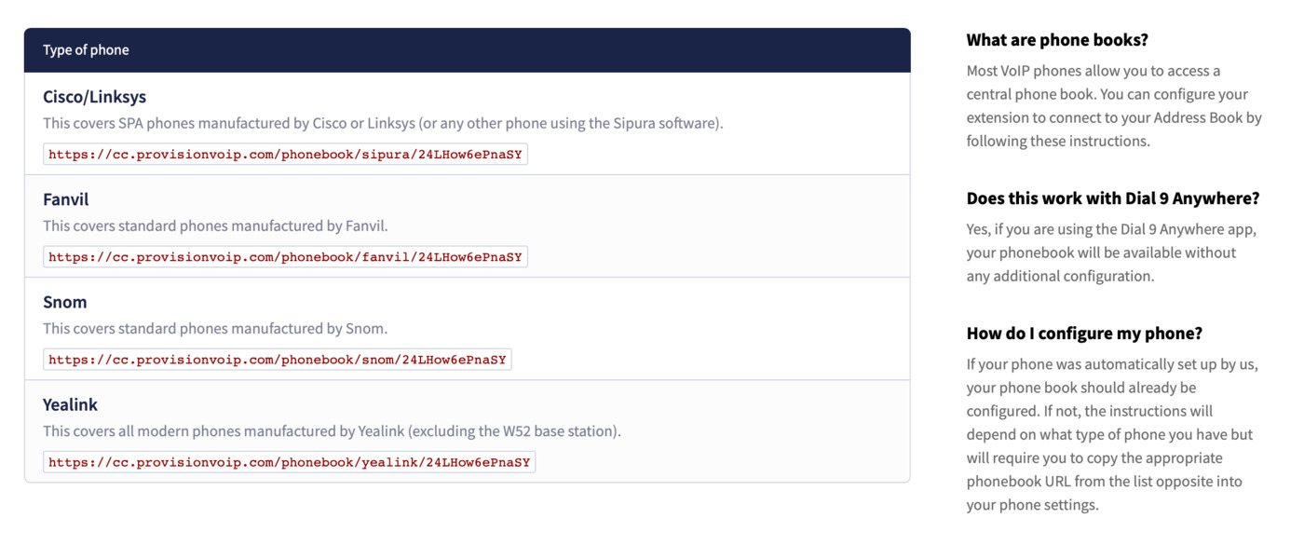Click the 'Type of phone' table header
Image resolution: width=1304 pixels, height=559 pixels.
(86, 50)
